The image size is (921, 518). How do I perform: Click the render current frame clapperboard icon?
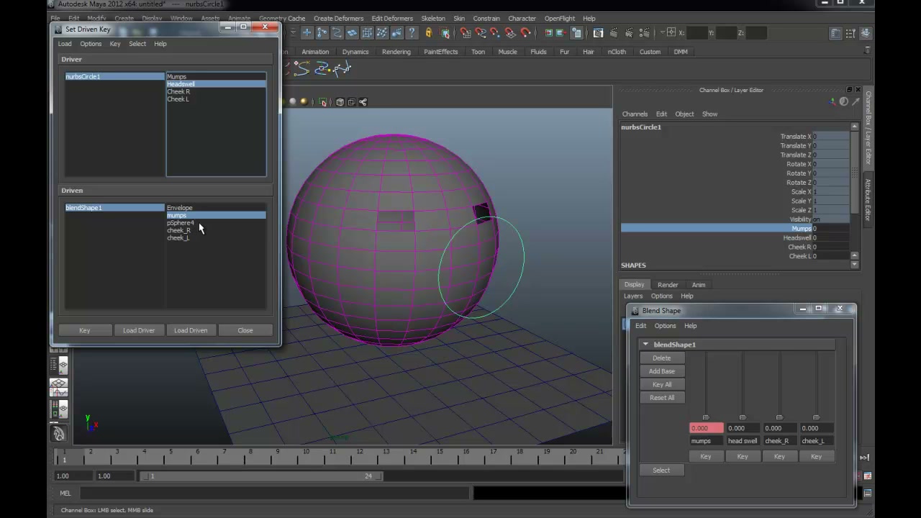(x=598, y=33)
